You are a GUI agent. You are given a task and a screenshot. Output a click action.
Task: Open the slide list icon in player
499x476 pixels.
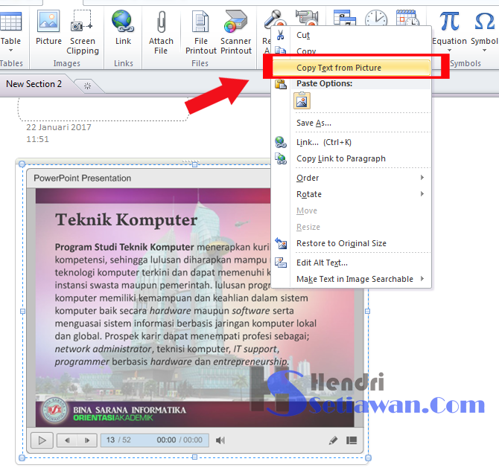tap(352, 440)
